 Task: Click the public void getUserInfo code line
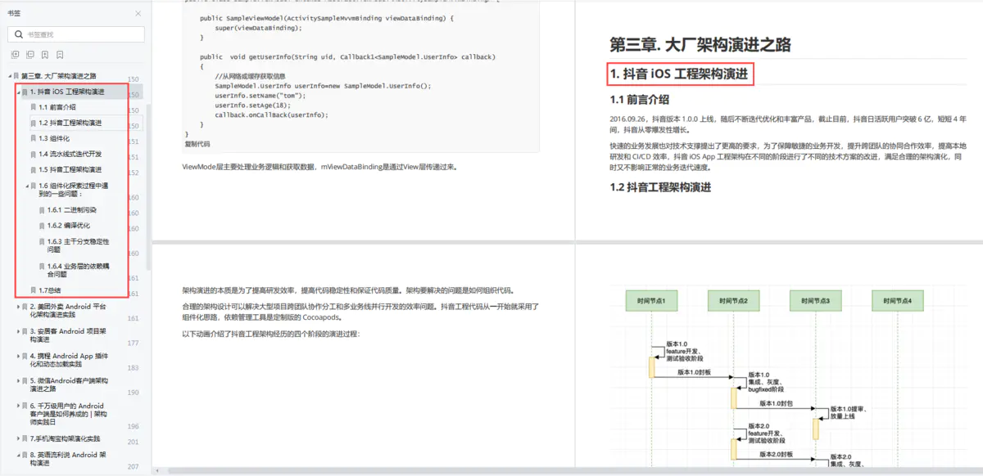[347, 56]
